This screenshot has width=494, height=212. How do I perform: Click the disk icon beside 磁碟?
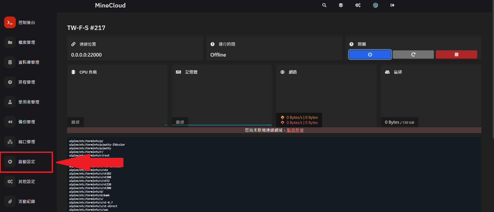(387, 72)
